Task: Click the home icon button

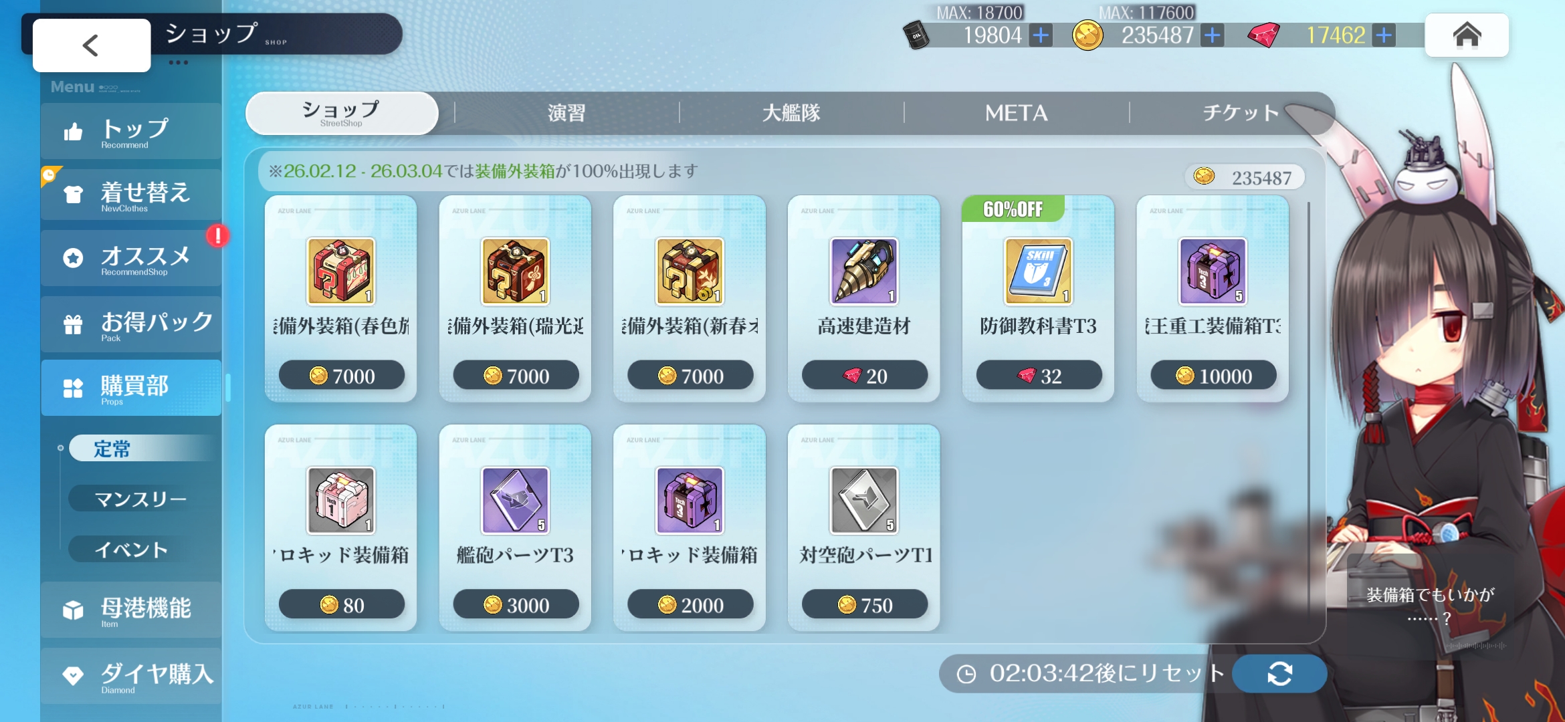Action: [x=1467, y=35]
